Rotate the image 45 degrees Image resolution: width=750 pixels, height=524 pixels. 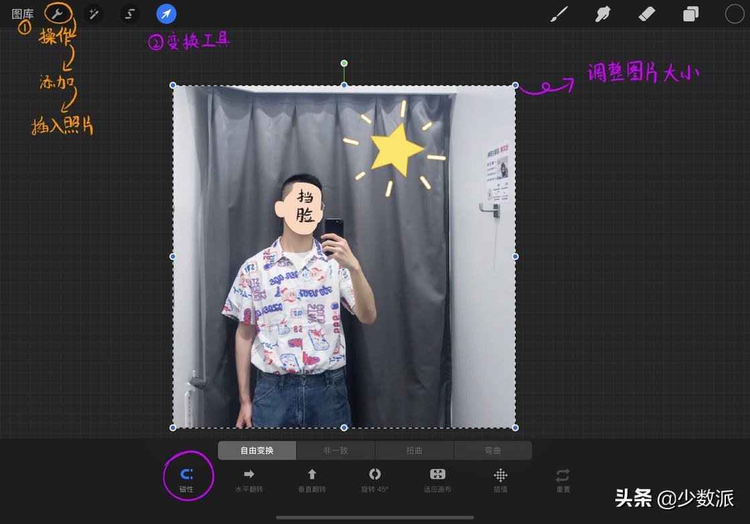pyautogui.click(x=374, y=476)
